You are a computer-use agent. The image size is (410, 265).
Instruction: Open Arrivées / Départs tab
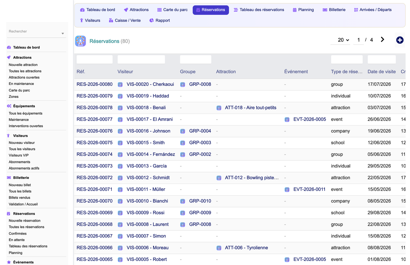372,10
